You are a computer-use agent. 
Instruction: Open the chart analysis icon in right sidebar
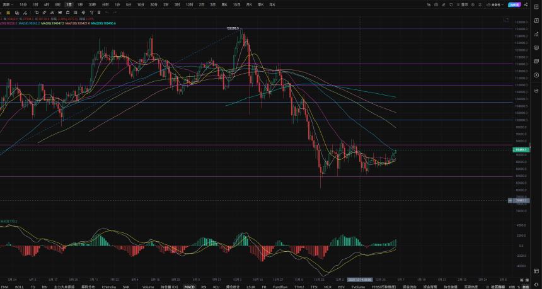coord(536,34)
